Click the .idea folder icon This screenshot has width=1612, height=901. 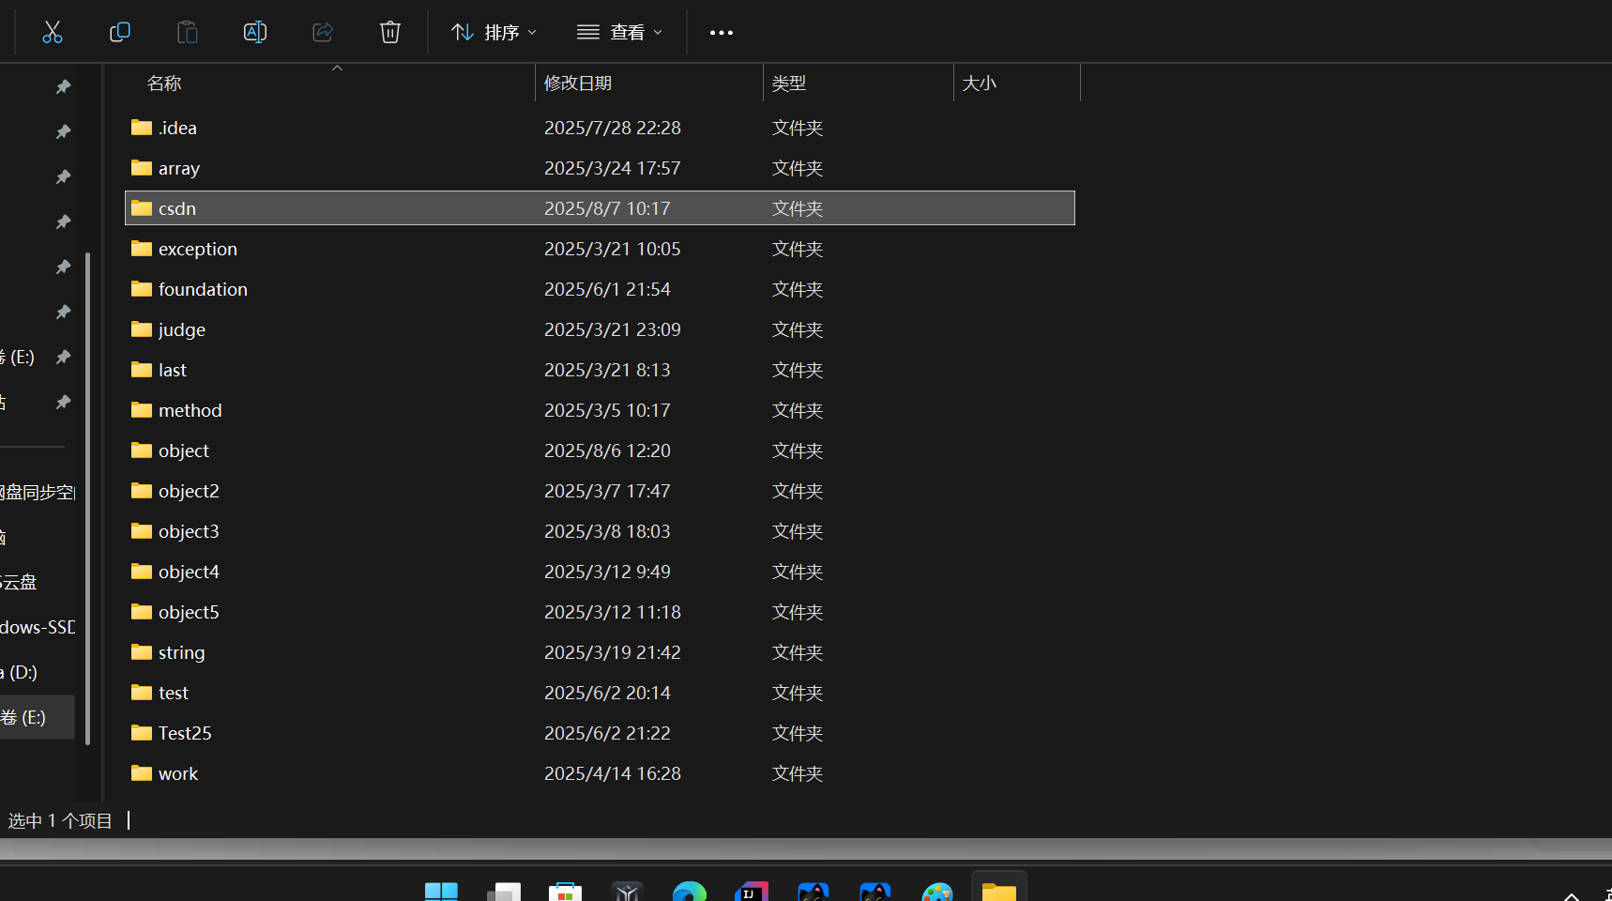(142, 127)
